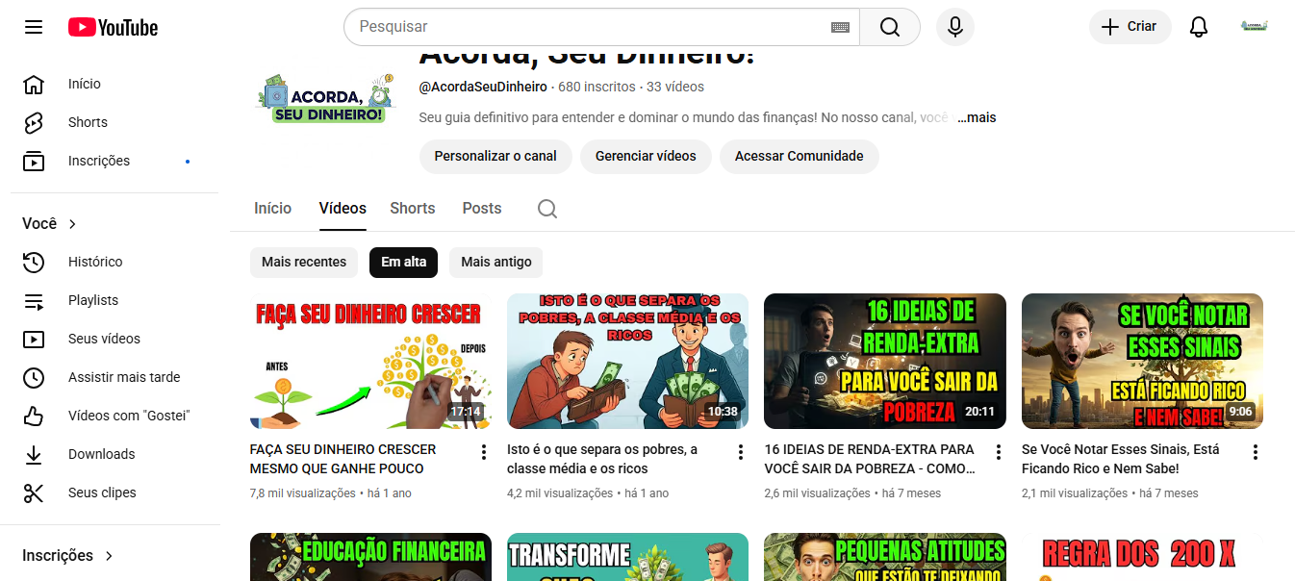This screenshot has height=581, width=1295.
Task: Switch to the Shorts channel tab
Action: [413, 209]
